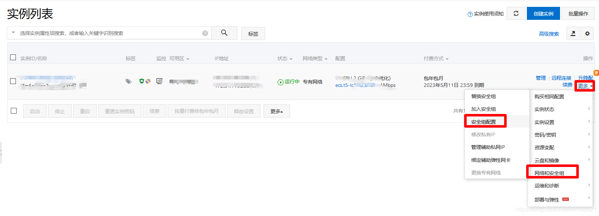Select the instance row checkbox
Viewport: 599px width, 216px height.
13,81
